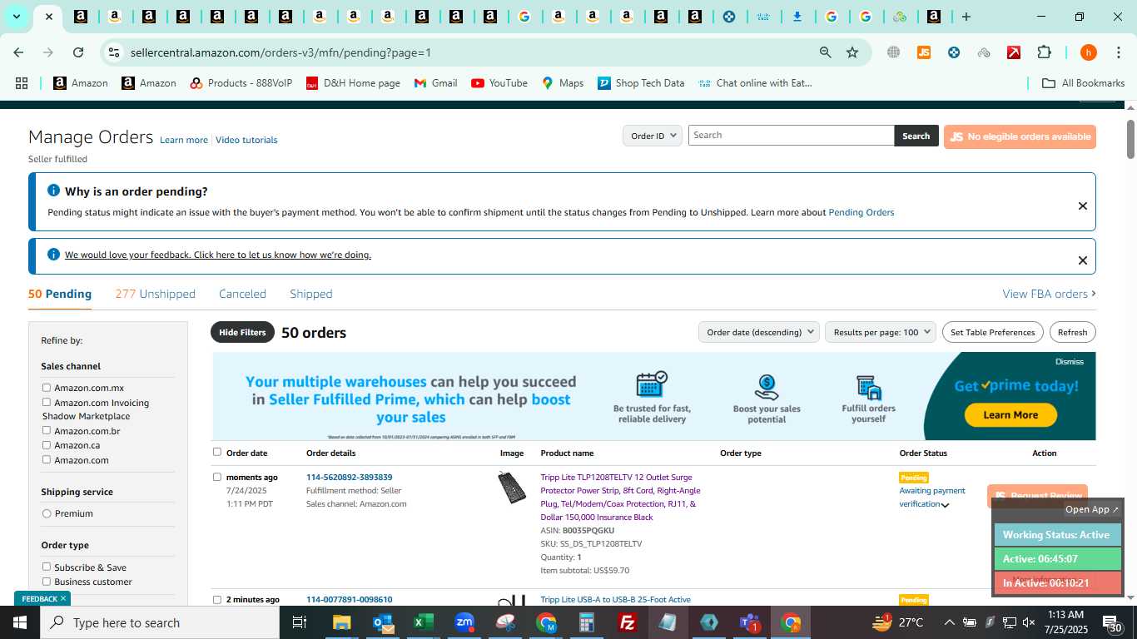The width and height of the screenshot is (1137, 639).
Task: Switch to the Shipped tab
Action: coord(311,294)
